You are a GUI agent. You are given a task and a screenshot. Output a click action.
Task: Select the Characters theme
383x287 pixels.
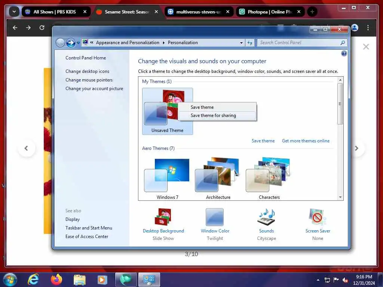pos(269,179)
